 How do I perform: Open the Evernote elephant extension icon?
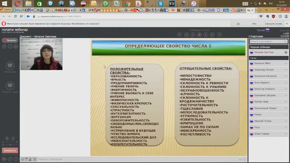pyautogui.click(x=267, y=16)
